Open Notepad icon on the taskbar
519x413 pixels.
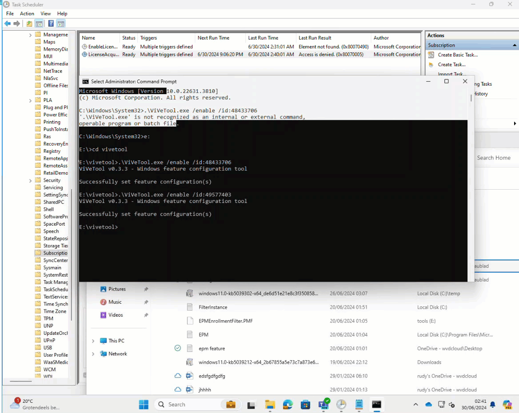[359, 405]
